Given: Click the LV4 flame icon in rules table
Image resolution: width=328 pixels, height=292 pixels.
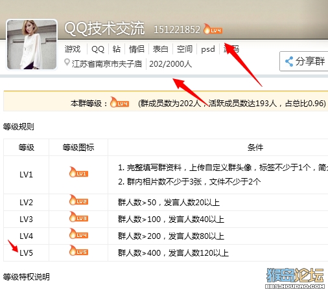Looking at the screenshot, I should [x=78, y=234].
